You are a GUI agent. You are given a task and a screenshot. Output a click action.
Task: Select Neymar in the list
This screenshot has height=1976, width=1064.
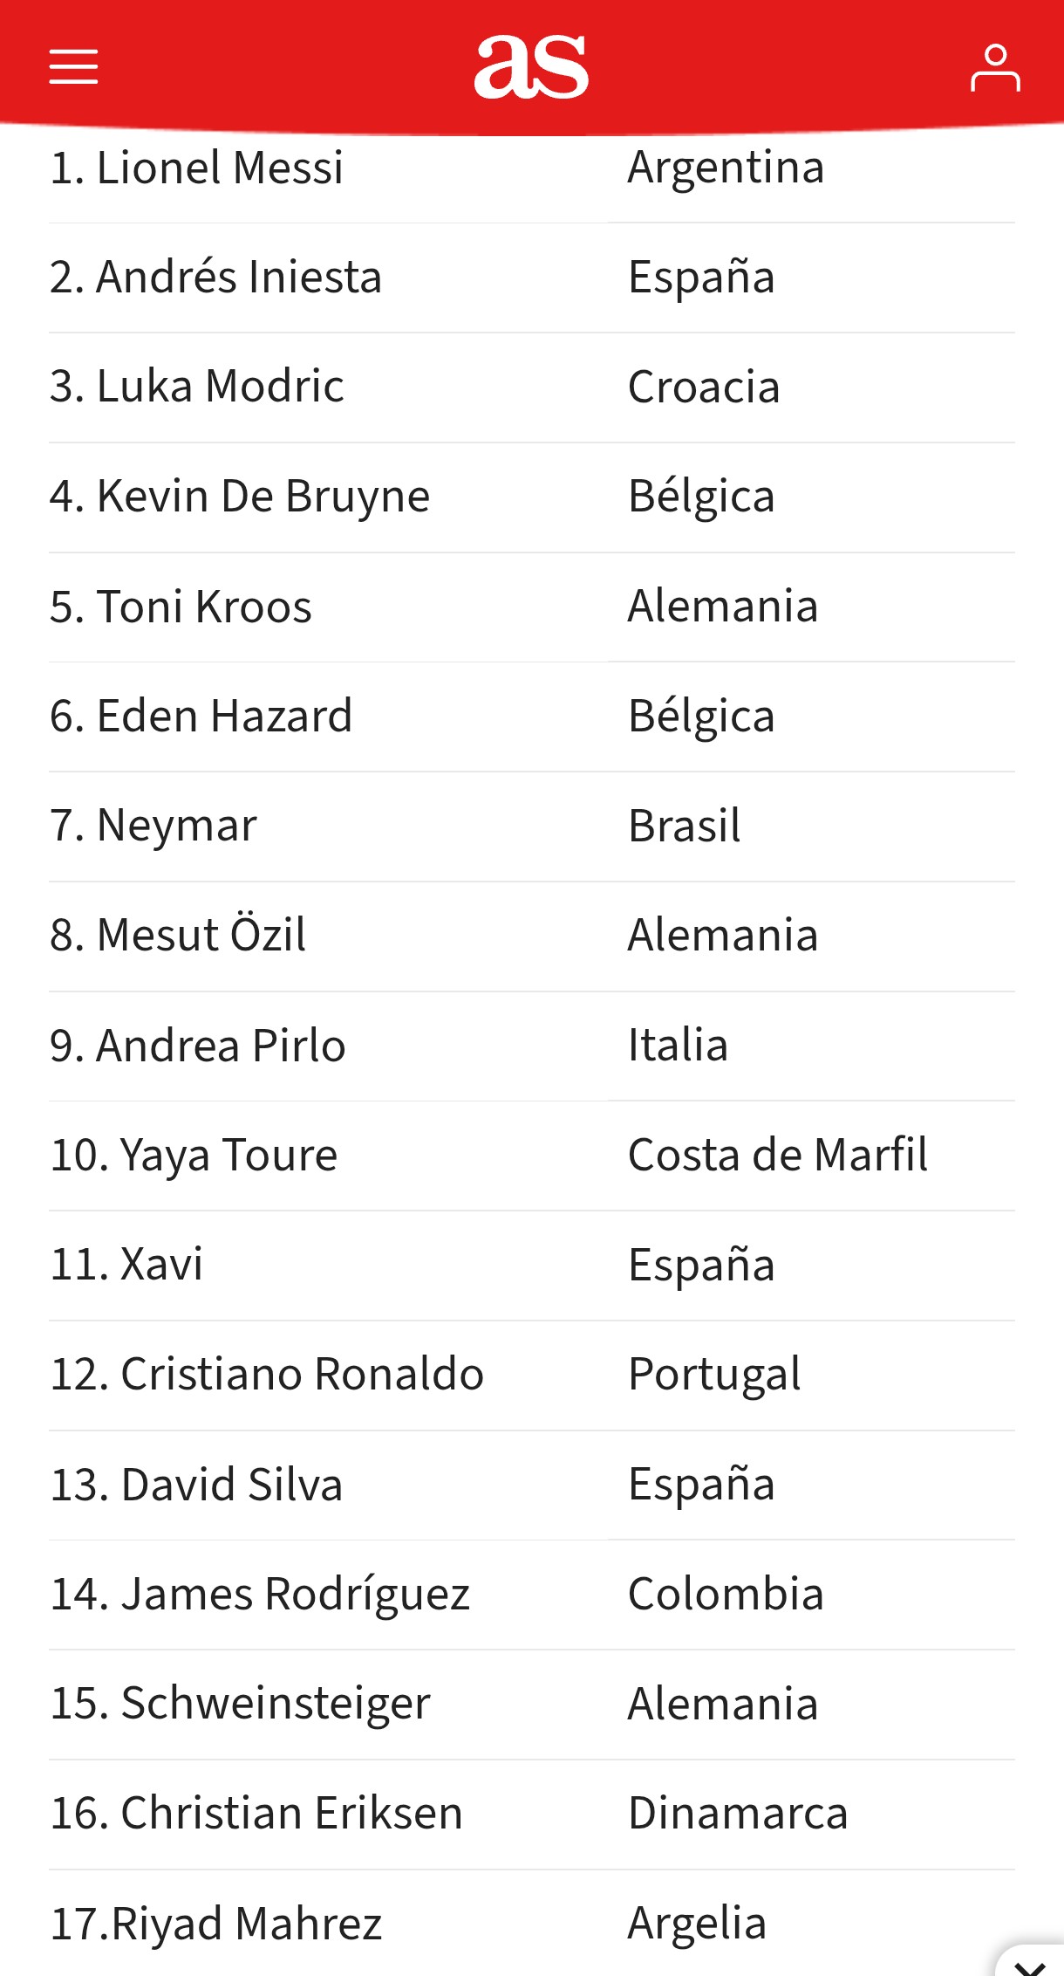click(x=153, y=827)
